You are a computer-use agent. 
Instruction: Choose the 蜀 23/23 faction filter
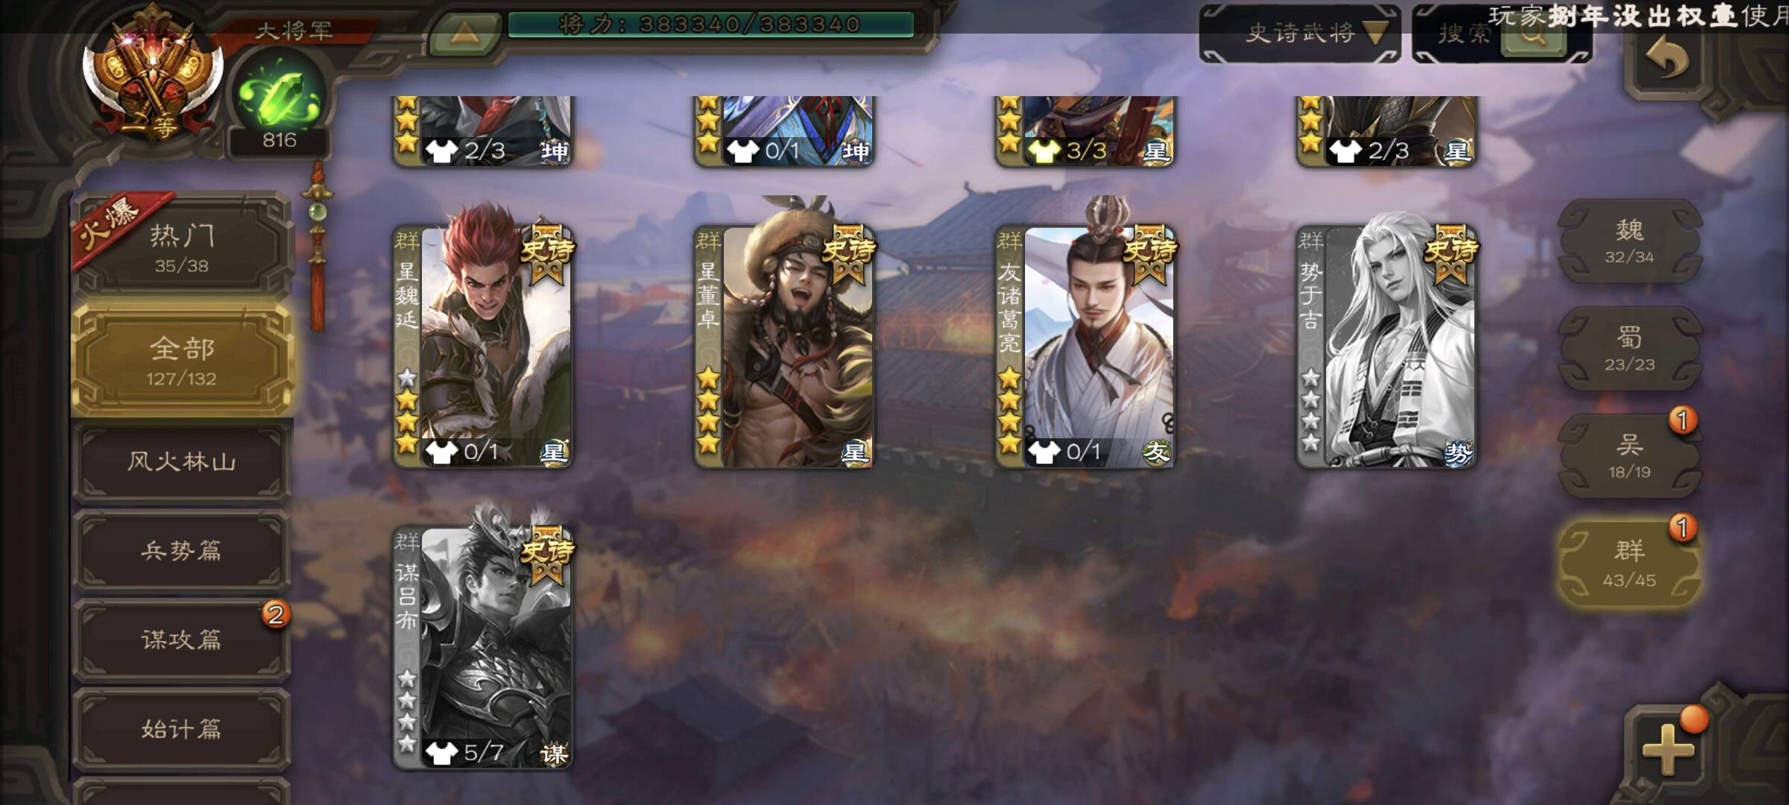coord(1629,348)
